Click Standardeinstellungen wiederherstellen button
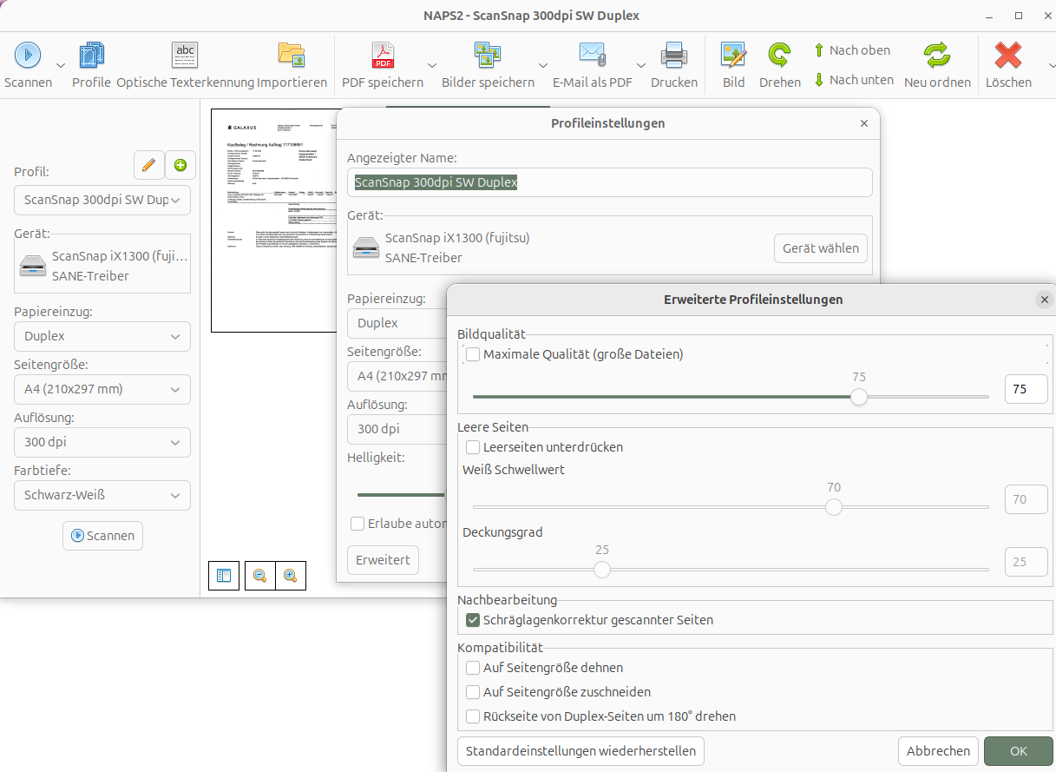This screenshot has width=1056, height=772. click(x=580, y=751)
